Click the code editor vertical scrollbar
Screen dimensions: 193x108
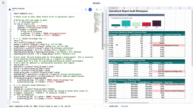(x=103, y=31)
